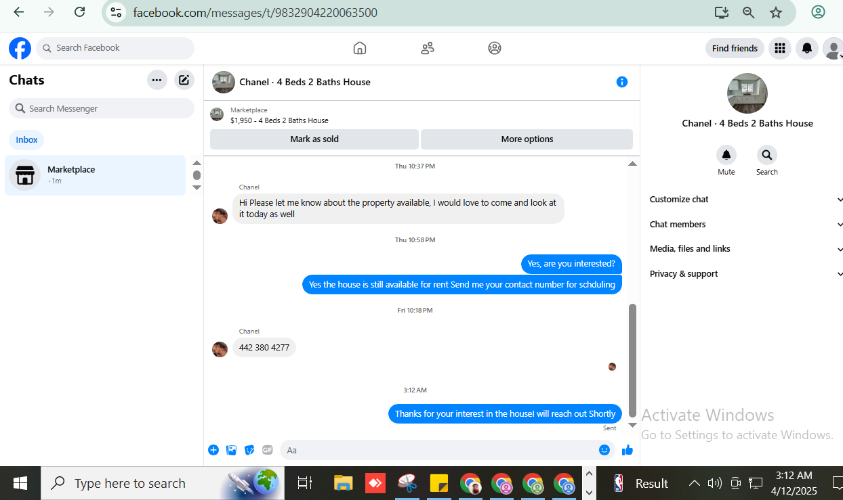Open Task View on taskbar
Image resolution: width=843 pixels, height=500 pixels.
point(305,483)
